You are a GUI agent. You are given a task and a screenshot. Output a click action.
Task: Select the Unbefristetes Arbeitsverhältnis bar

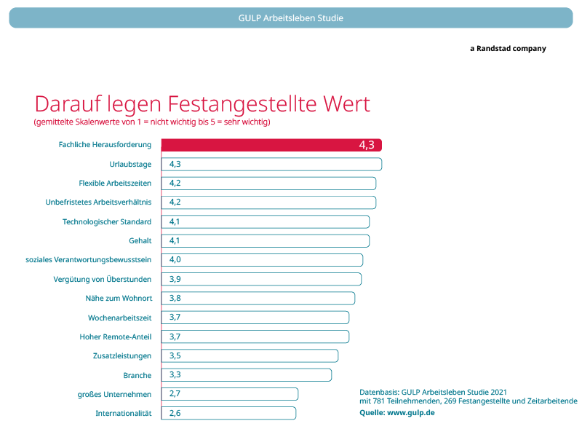pos(268,202)
